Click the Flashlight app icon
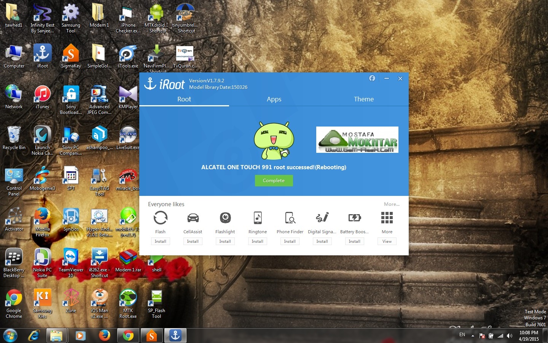548x343 pixels. 225,218
